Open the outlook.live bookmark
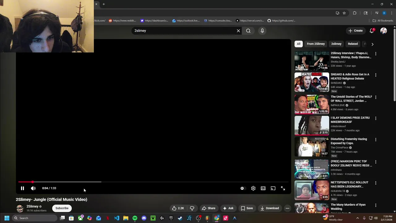The image size is (396, 223). 186,21
